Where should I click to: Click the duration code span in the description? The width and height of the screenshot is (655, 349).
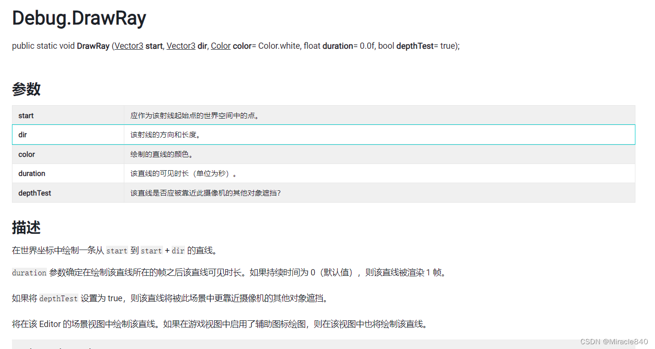point(29,273)
